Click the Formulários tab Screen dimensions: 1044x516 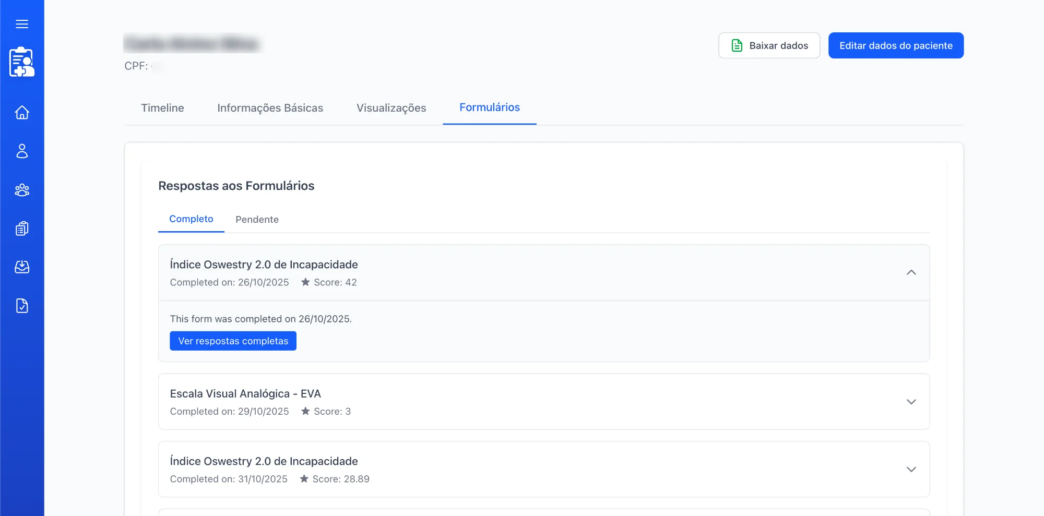489,107
